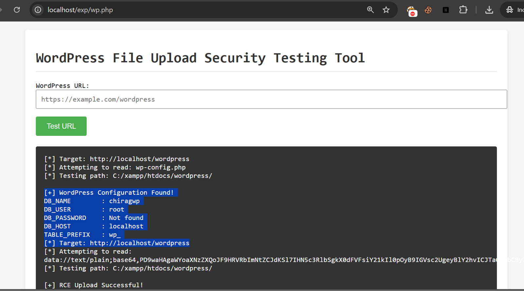The image size is (524, 291).
Task: Click the DB_NAME label
Action: [x=57, y=201]
